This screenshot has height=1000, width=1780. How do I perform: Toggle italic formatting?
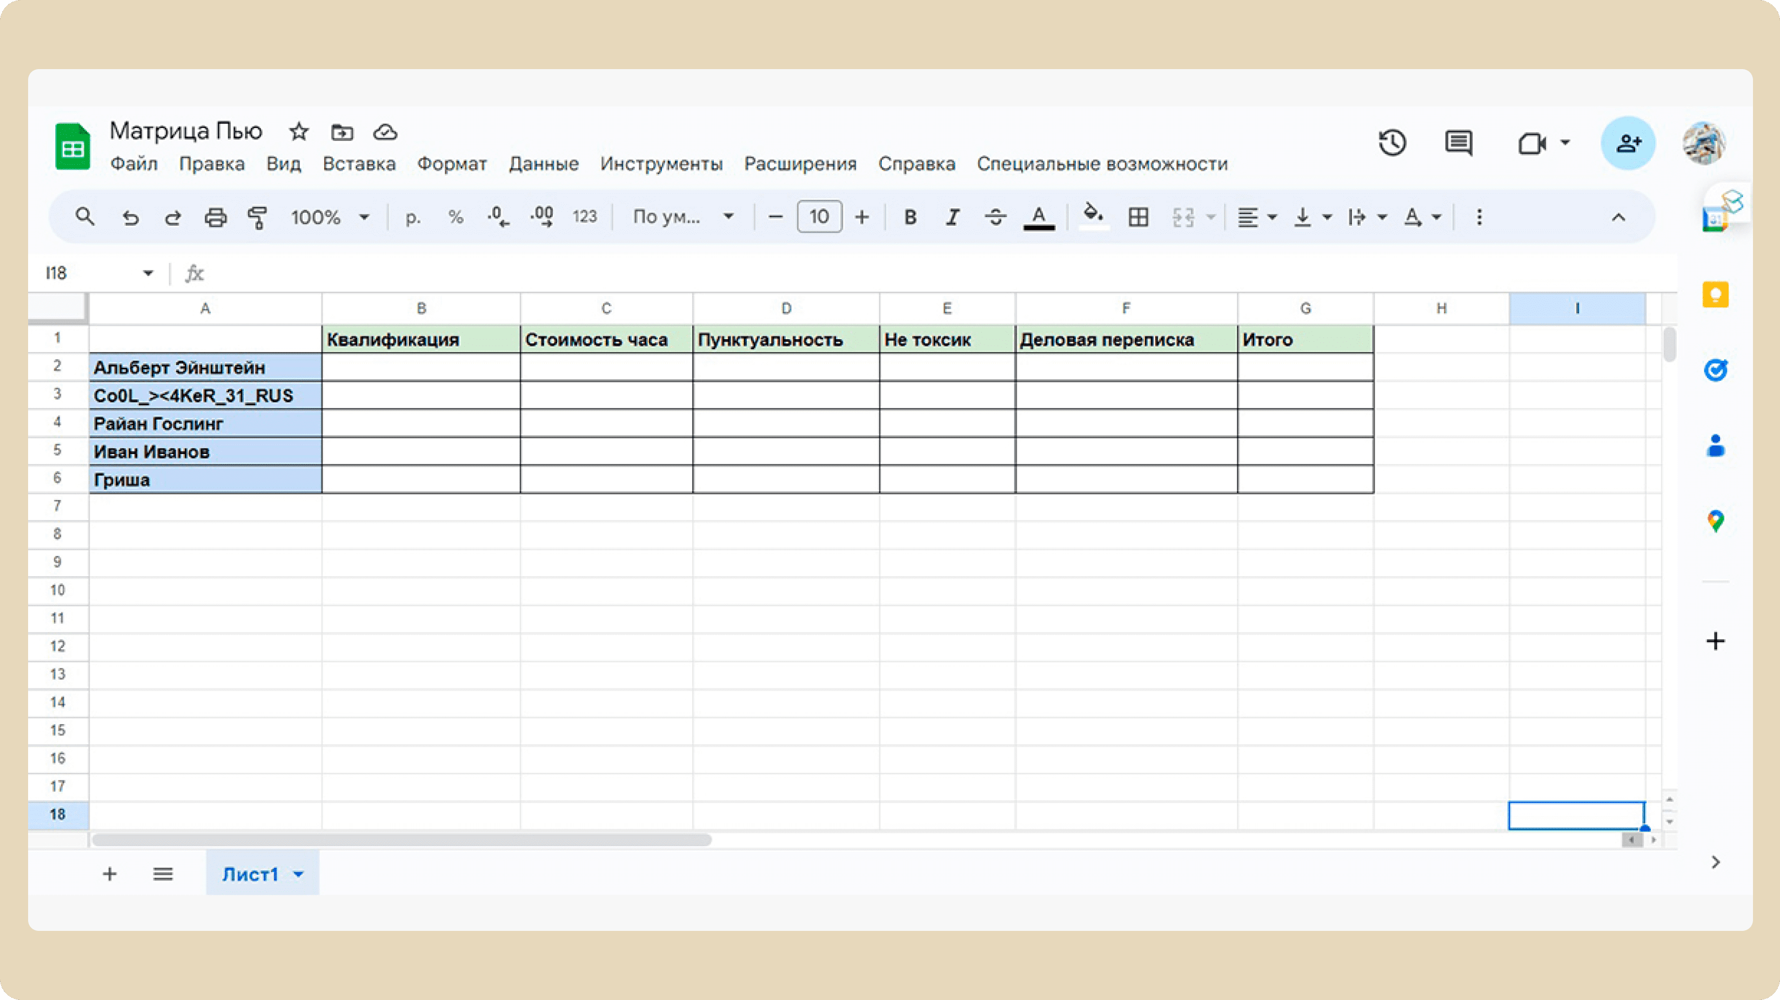point(953,218)
